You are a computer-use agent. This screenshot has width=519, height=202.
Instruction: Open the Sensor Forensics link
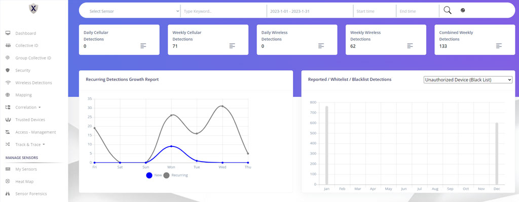point(31,193)
